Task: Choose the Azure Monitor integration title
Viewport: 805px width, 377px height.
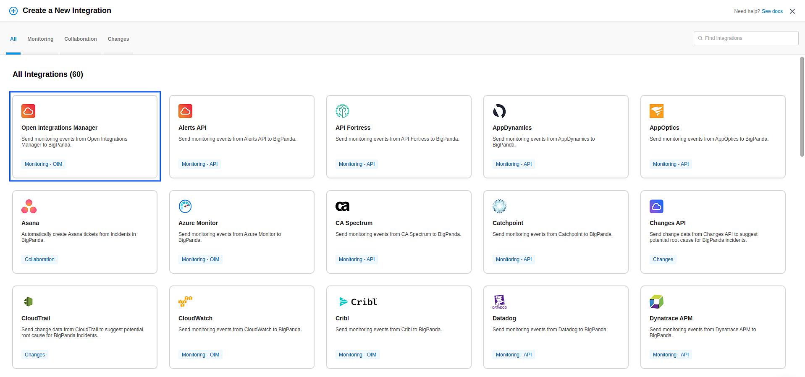Action: (198, 223)
